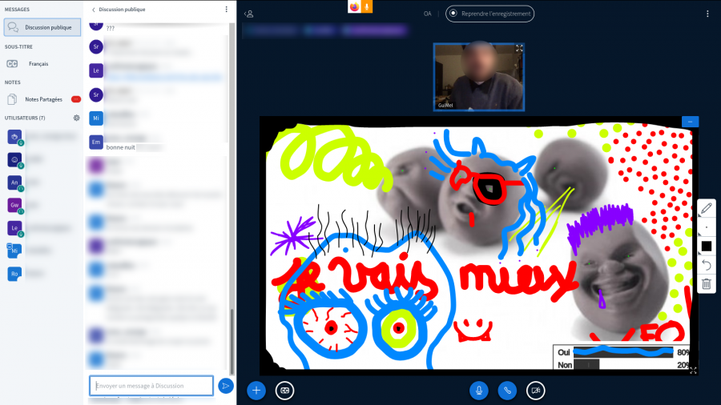Image resolution: width=721 pixels, height=405 pixels.
Task: Undo the last whiteboard annotation
Action: [706, 265]
